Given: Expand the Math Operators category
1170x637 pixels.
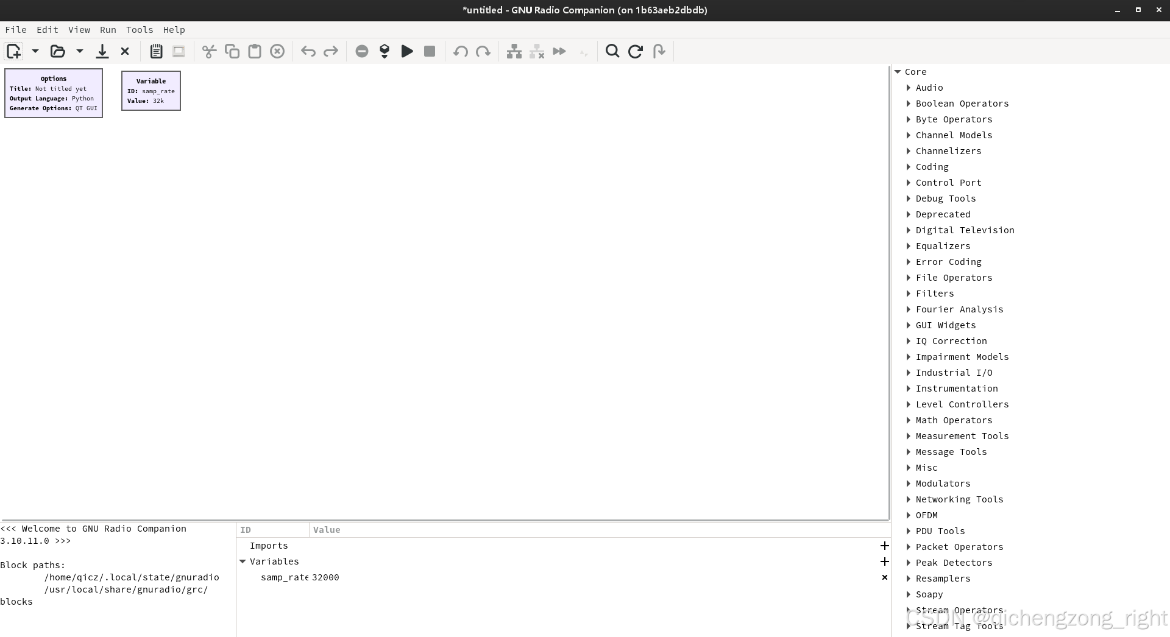Looking at the screenshot, I should click(x=909, y=420).
